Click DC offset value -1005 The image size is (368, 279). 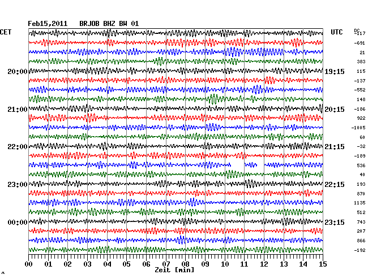(x=358, y=128)
